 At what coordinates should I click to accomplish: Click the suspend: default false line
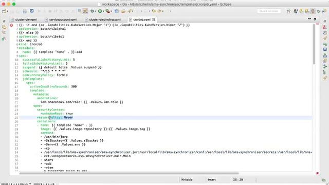pyautogui.click(x=62, y=67)
